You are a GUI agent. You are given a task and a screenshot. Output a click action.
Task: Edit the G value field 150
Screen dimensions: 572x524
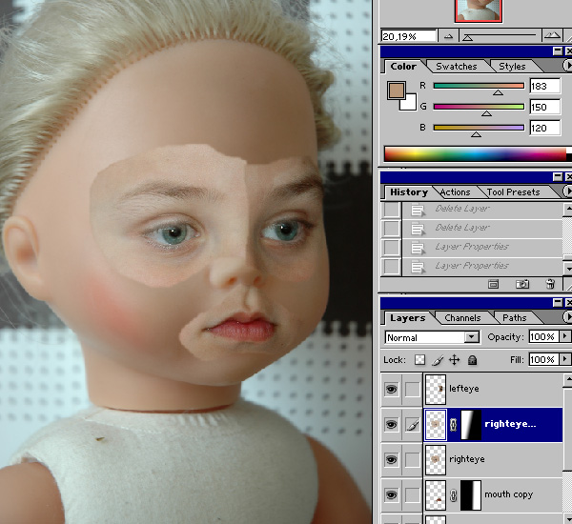(545, 107)
